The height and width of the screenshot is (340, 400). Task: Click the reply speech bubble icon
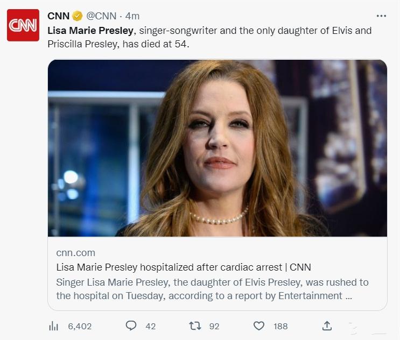coord(131,326)
